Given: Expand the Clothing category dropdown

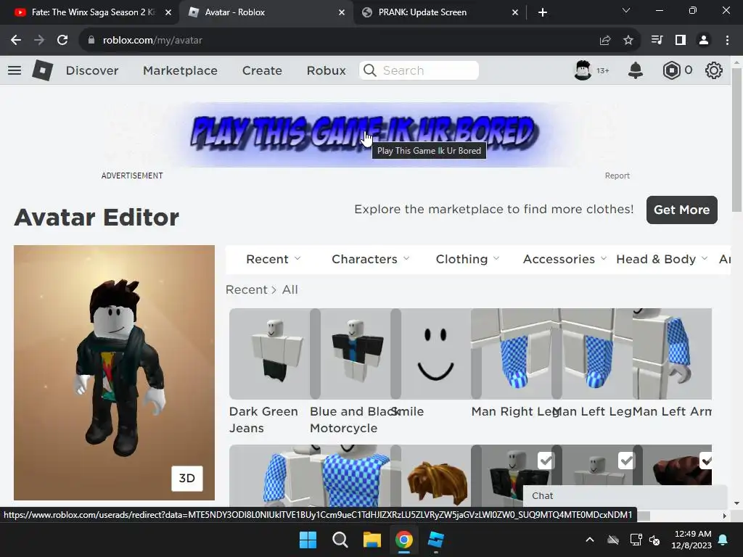Looking at the screenshot, I should [468, 259].
